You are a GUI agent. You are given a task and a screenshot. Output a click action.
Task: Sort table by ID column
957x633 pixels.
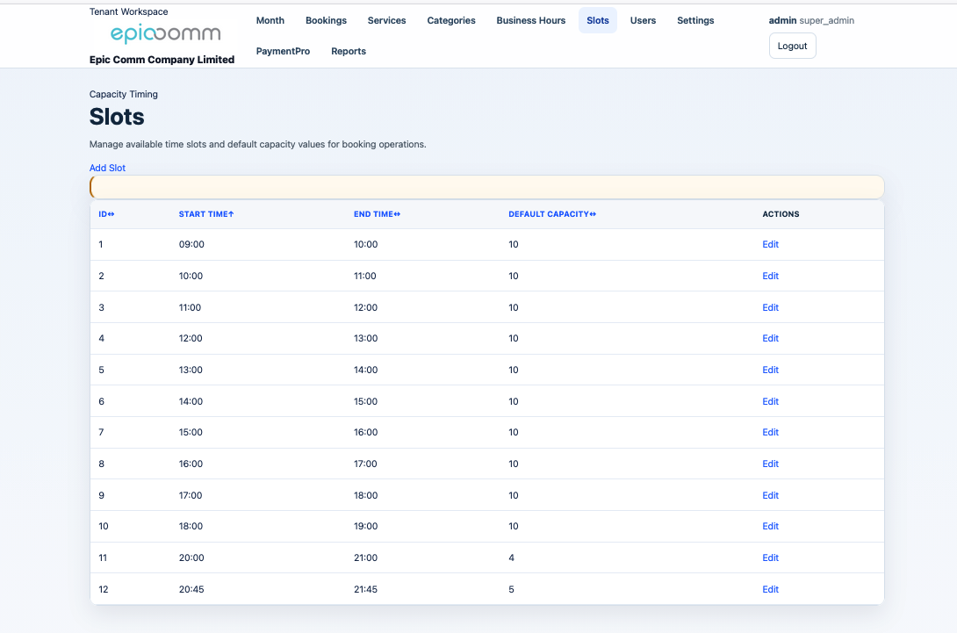coord(106,214)
